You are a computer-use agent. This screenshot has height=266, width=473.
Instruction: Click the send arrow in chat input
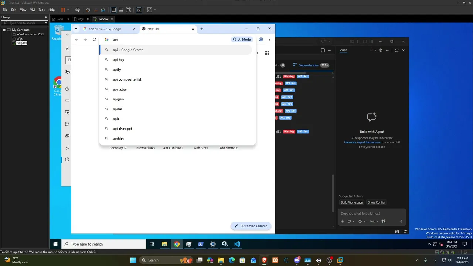[x=402, y=221]
